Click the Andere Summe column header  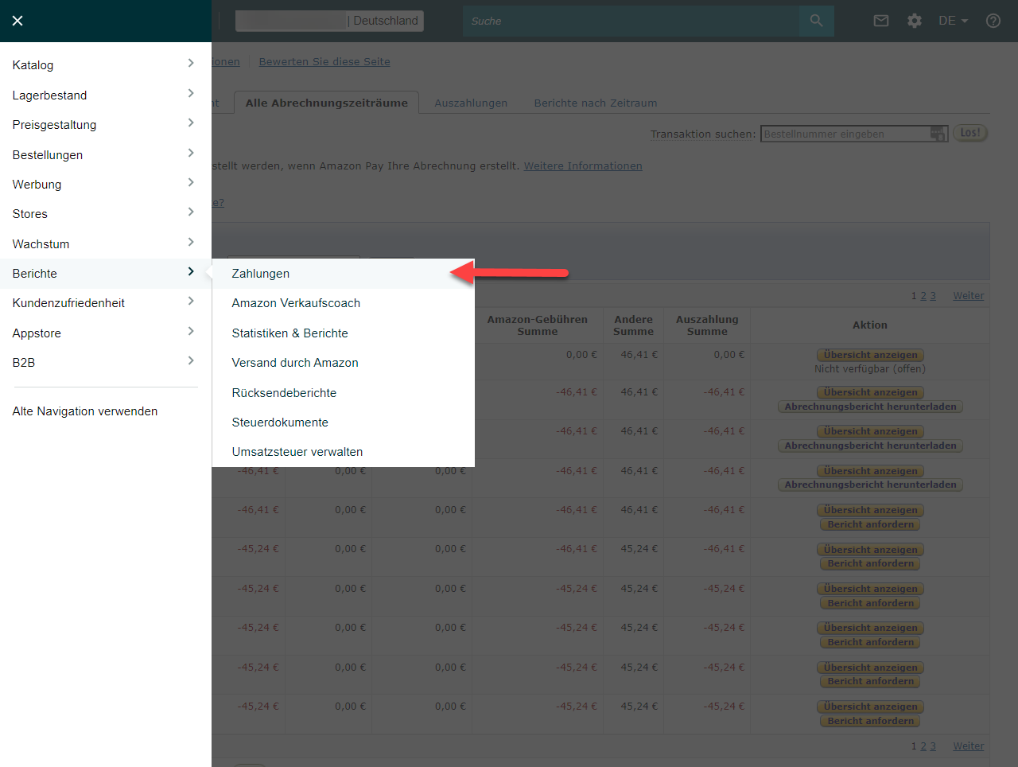pos(634,325)
